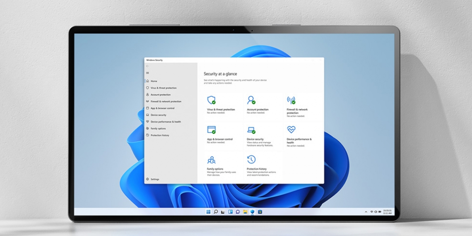
Task: Click Windows Security shield on taskbar
Action: (252, 212)
